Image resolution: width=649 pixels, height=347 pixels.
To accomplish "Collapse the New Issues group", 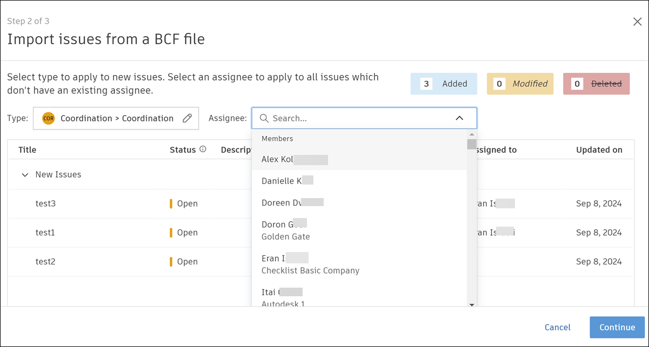I will click(x=25, y=175).
